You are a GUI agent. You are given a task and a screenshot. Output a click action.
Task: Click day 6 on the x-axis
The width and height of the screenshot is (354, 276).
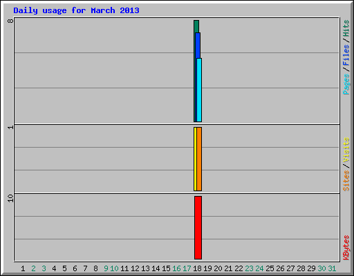pyautogui.click(x=75, y=268)
